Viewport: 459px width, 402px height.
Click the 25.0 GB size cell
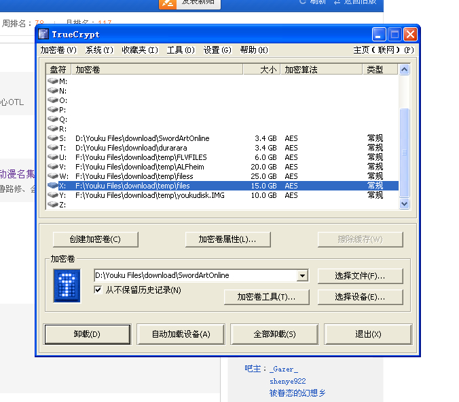pyautogui.click(x=263, y=176)
